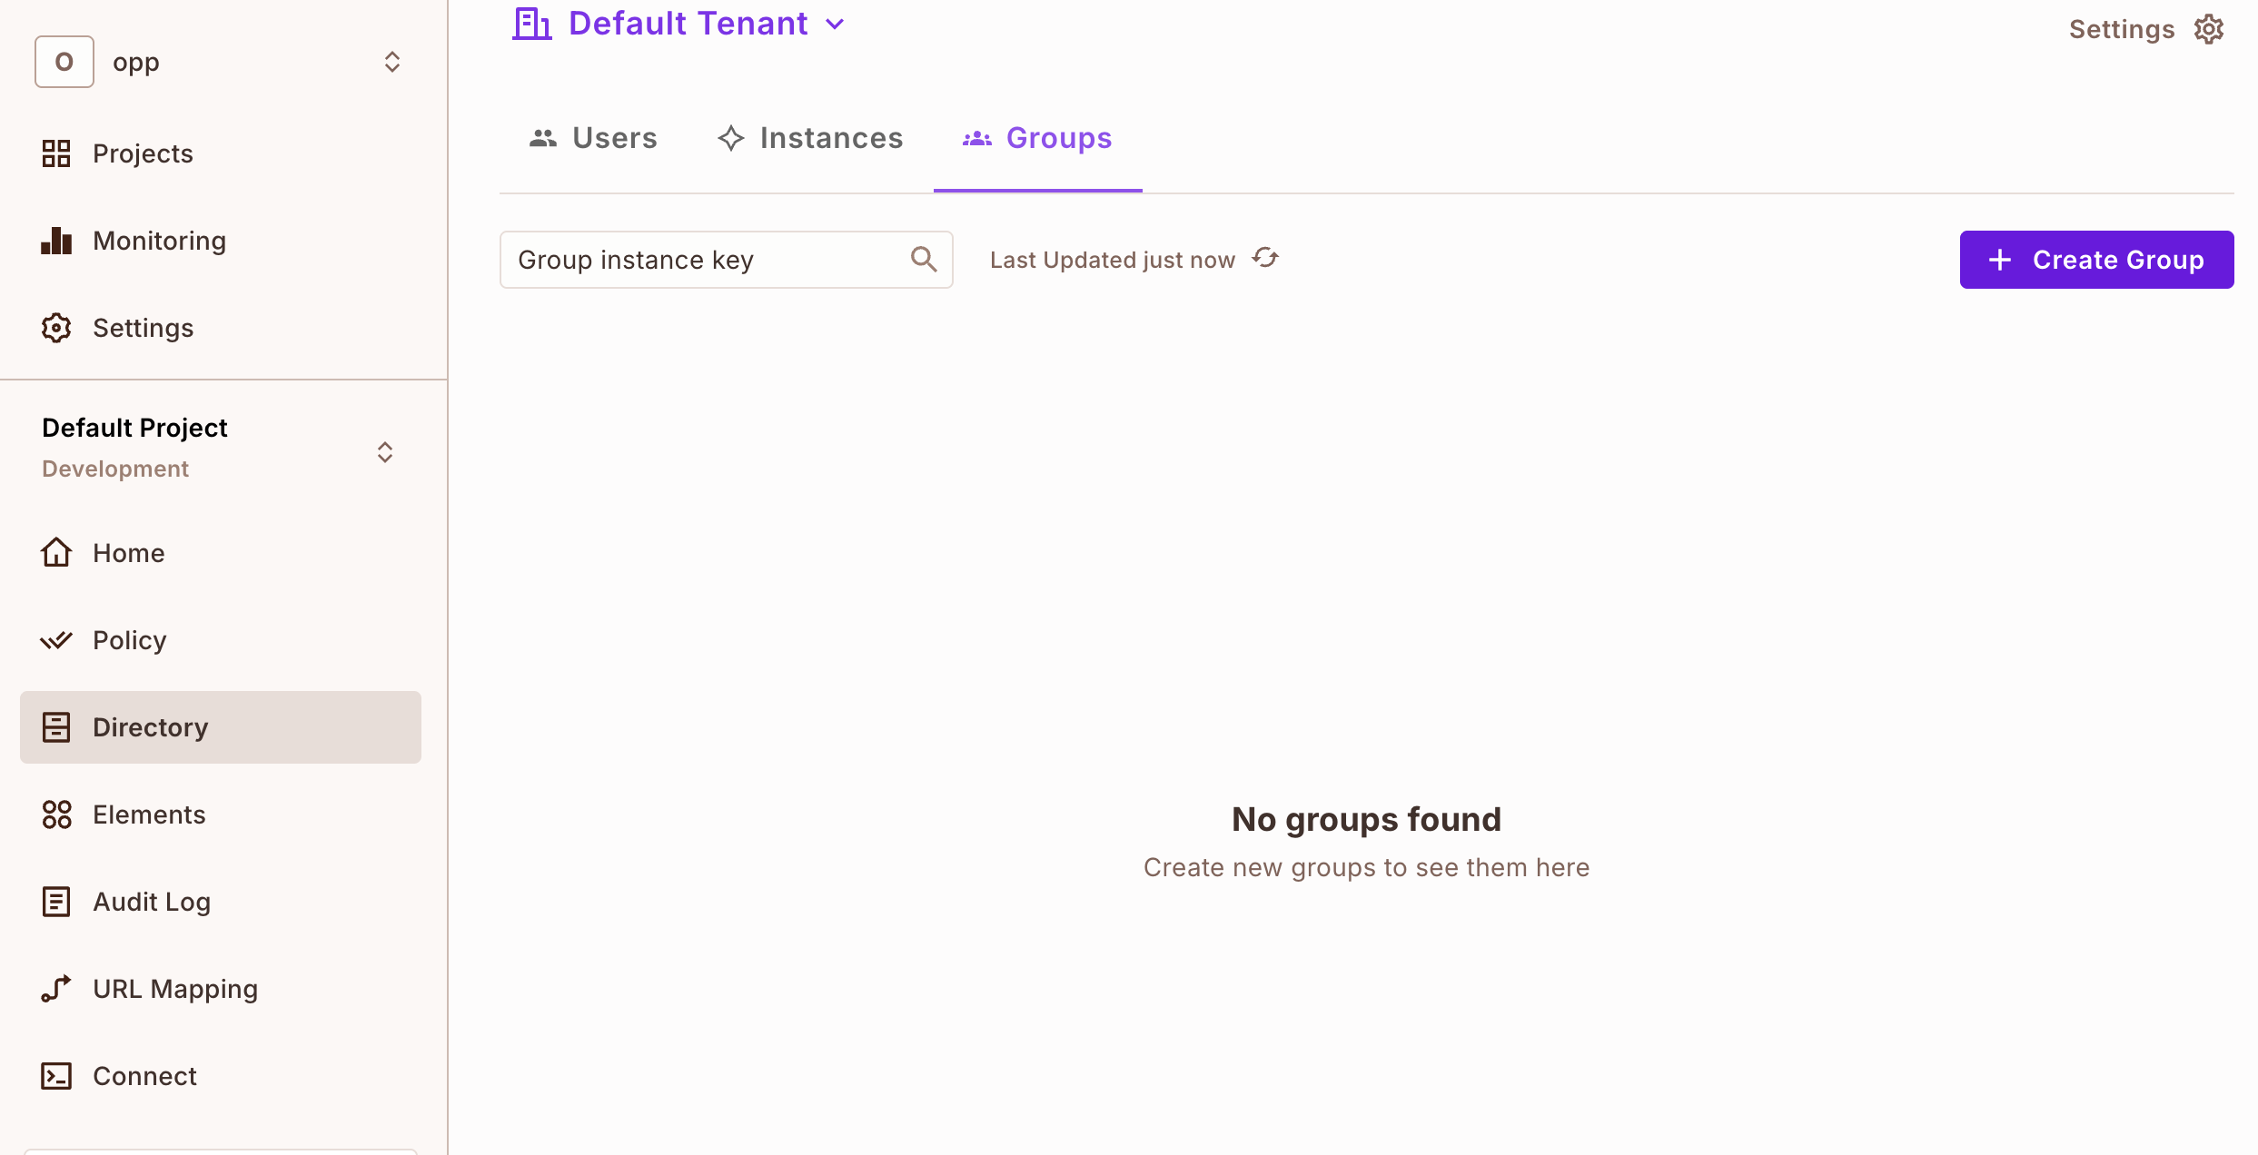
Task: Select the Projects icon in sidebar
Action: click(x=55, y=153)
